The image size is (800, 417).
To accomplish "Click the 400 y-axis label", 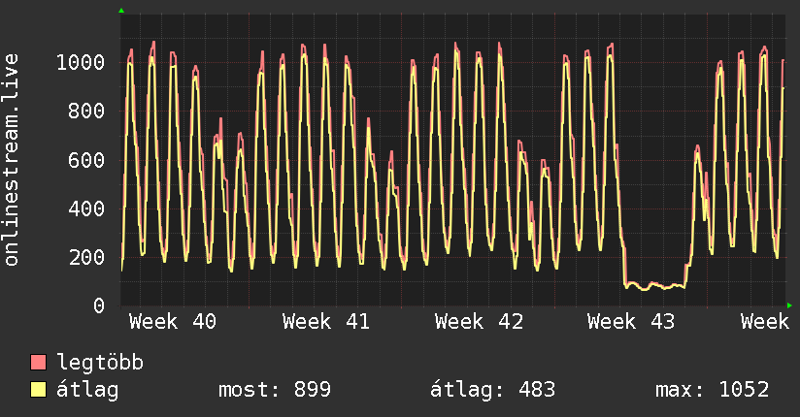I will [x=86, y=208].
